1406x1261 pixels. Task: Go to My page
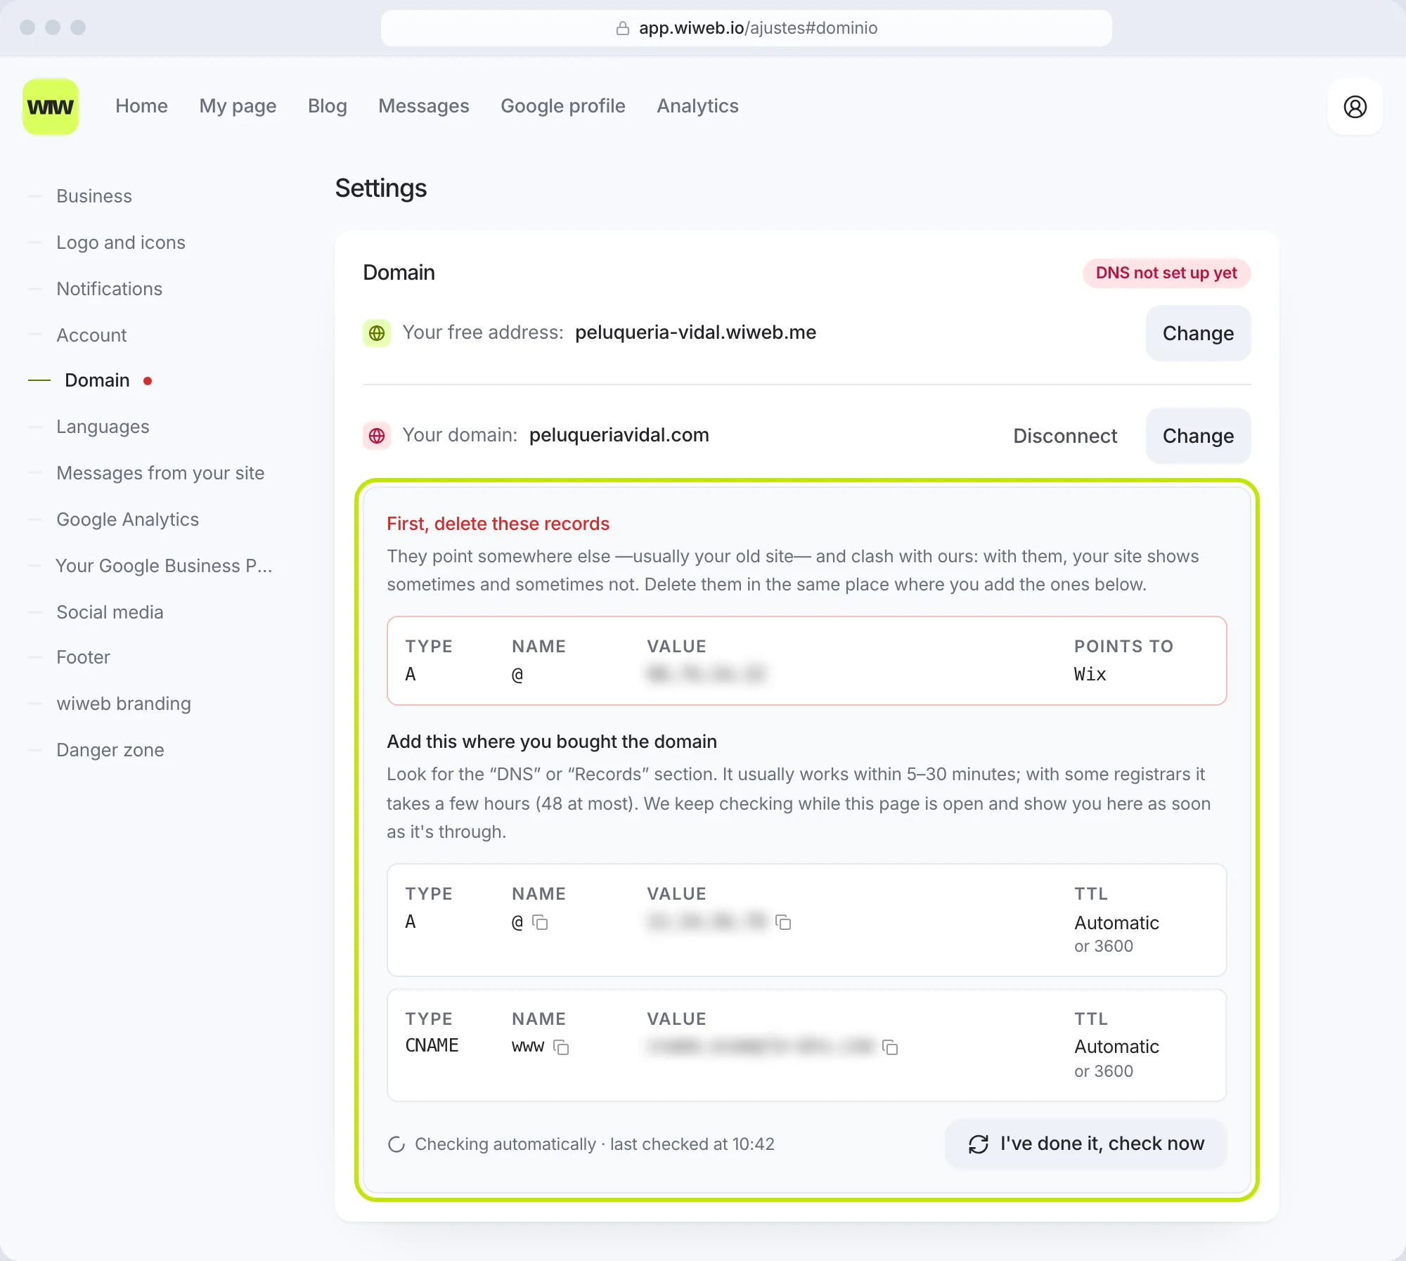(x=238, y=106)
